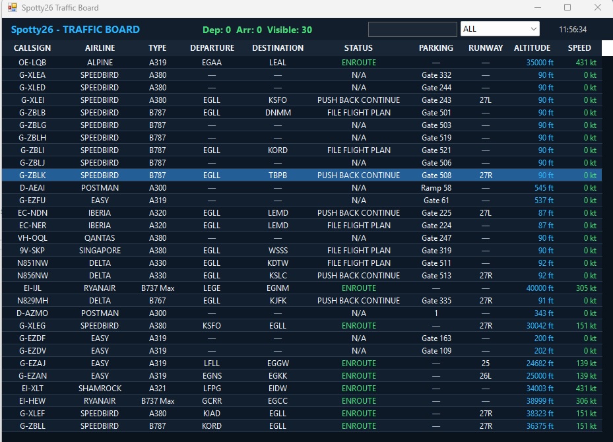Image resolution: width=613 pixels, height=442 pixels.
Task: Click TBPB destination in highlighted row
Action: point(278,175)
